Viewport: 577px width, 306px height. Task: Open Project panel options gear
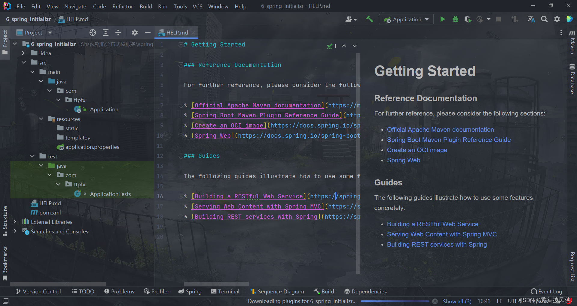pos(135,32)
